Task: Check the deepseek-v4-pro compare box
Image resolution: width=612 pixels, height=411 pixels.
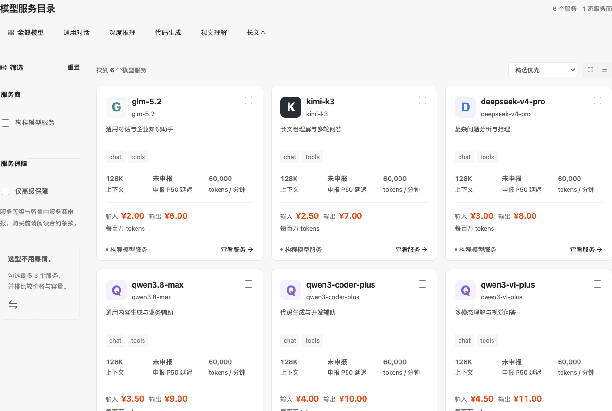Action: [x=597, y=101]
